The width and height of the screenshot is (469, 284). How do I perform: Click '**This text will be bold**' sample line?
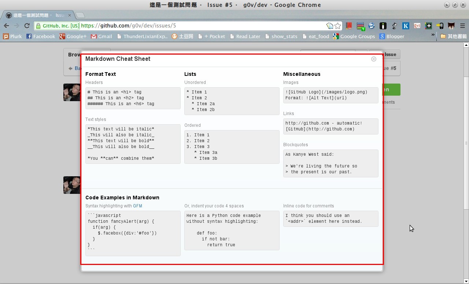point(121,141)
